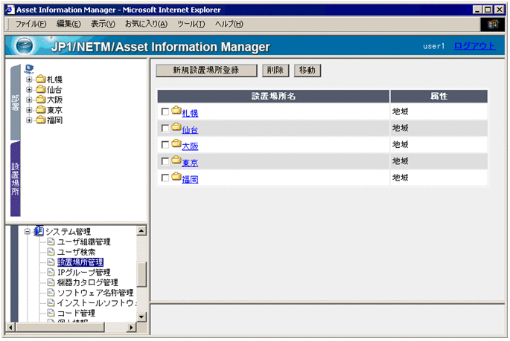
Task: Collapse the システム管理 tree node
Action: pos(28,232)
